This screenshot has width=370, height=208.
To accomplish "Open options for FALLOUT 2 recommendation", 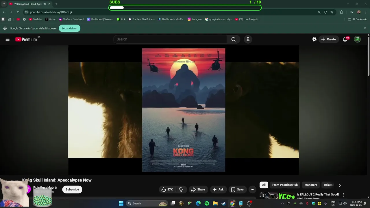I will coord(343,195).
